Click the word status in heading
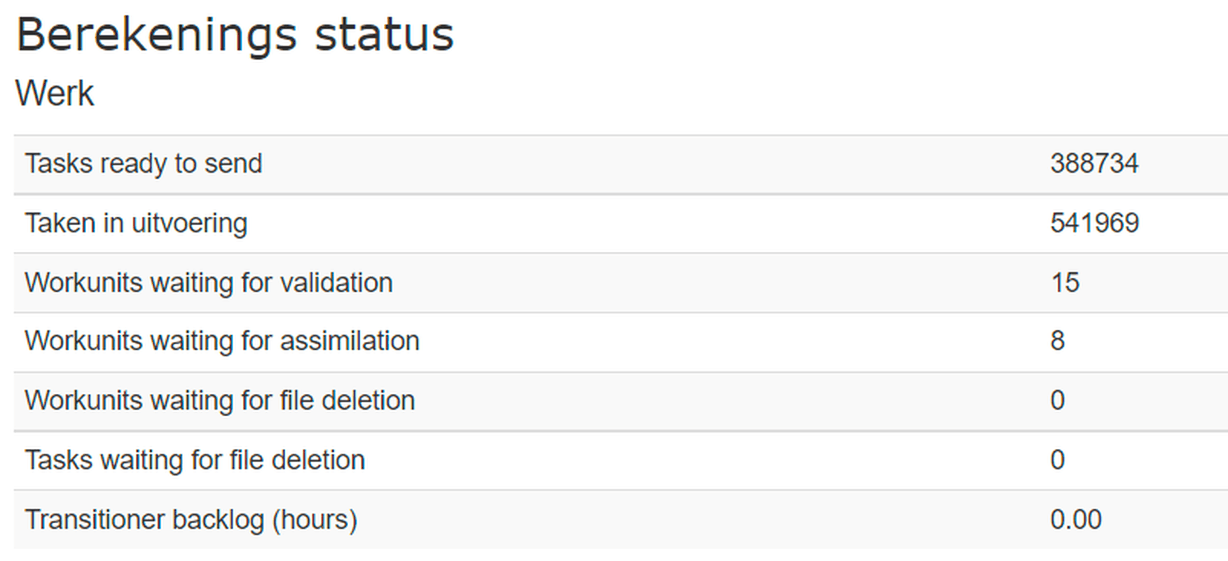 coord(384,35)
